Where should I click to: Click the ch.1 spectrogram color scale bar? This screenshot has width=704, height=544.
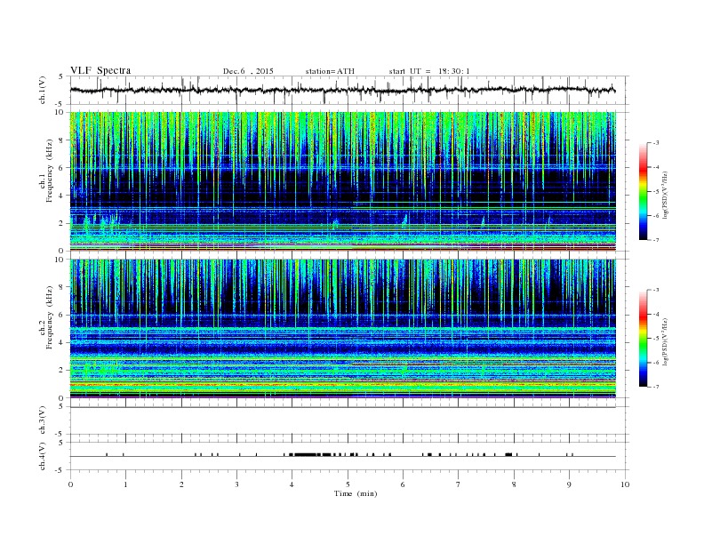click(644, 192)
